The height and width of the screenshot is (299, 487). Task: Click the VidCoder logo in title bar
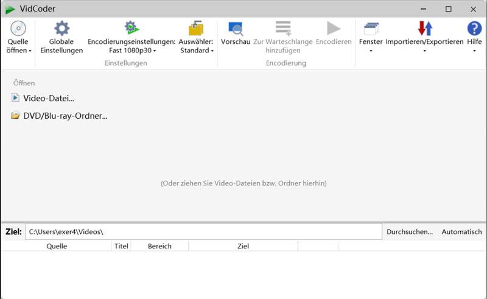pos(10,9)
